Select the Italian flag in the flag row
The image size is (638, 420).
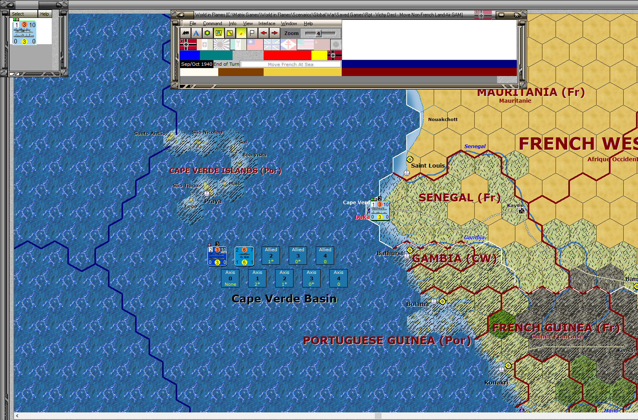205,45
